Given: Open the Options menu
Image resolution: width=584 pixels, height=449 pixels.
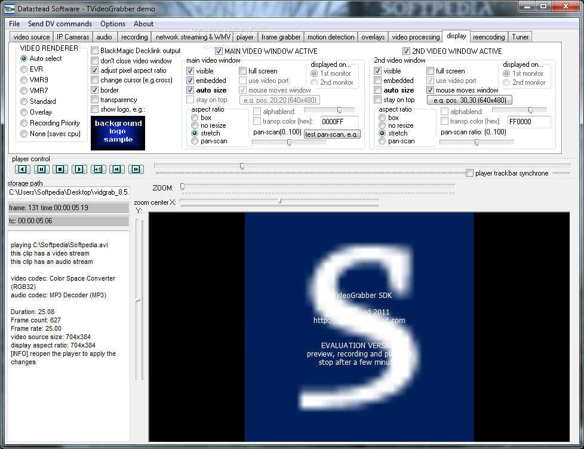Looking at the screenshot, I should tap(112, 24).
